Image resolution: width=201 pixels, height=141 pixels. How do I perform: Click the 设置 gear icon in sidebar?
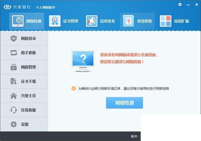pos(14,124)
